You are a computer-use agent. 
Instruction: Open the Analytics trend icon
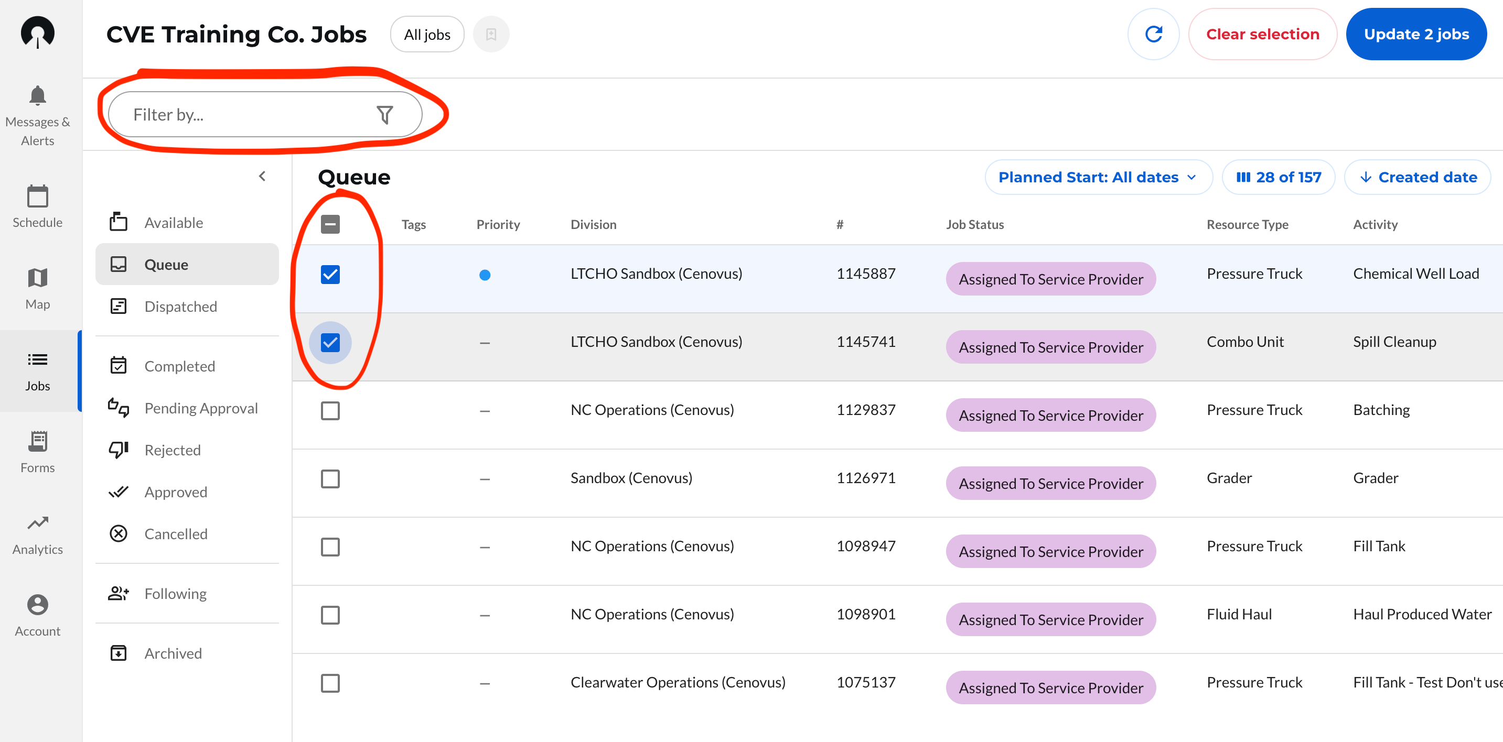pos(37,523)
